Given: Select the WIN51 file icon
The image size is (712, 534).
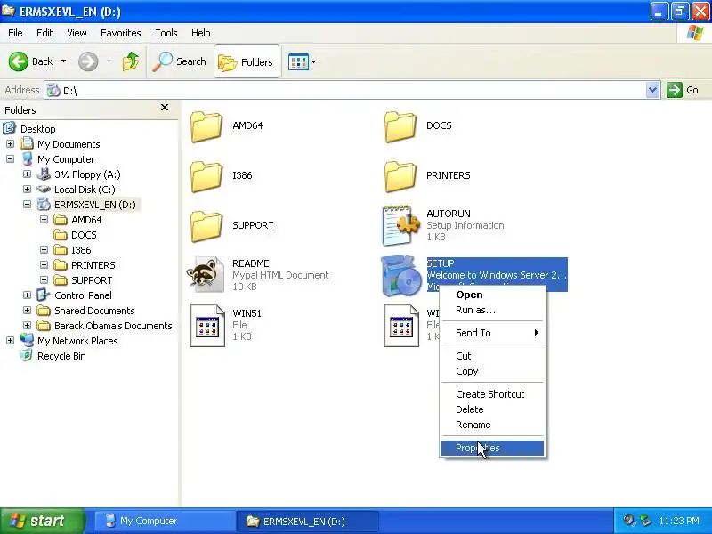Looking at the screenshot, I should 207,326.
